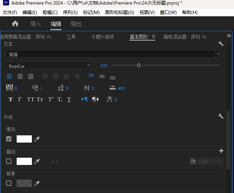The height and width of the screenshot is (193, 234).
Task: Click the tsume character spacing icon
Action: point(110,99)
